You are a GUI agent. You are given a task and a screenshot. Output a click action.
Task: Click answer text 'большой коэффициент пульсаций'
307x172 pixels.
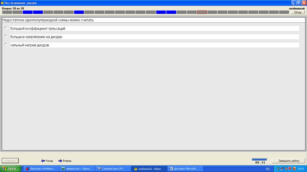38,28
